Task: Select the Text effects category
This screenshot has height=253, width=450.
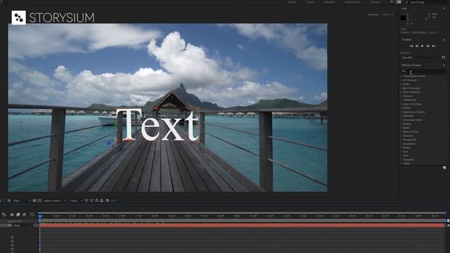Action: (405, 152)
